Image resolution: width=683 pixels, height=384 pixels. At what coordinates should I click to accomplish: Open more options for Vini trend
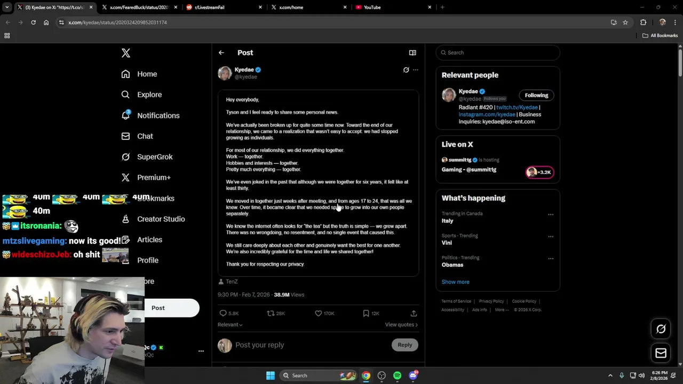551,236
